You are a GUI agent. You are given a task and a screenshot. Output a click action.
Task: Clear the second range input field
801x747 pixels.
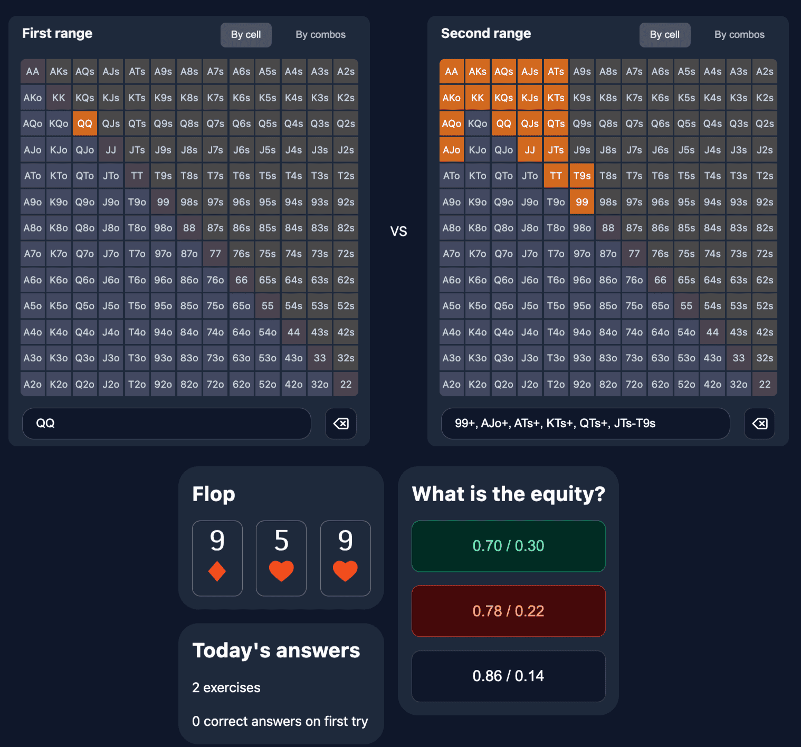(759, 424)
